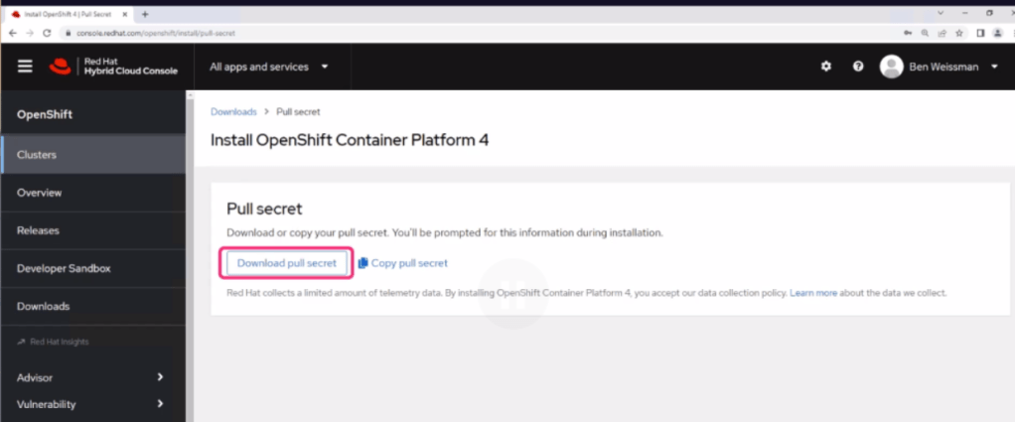Bookmark page with the star icon
This screenshot has width=1015, height=422.
959,33
